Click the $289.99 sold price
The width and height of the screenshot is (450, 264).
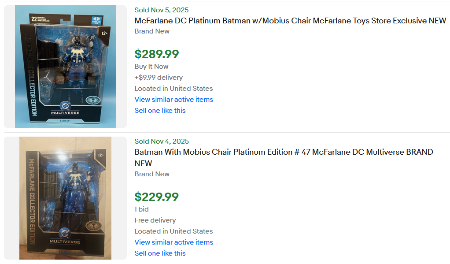[x=156, y=54]
